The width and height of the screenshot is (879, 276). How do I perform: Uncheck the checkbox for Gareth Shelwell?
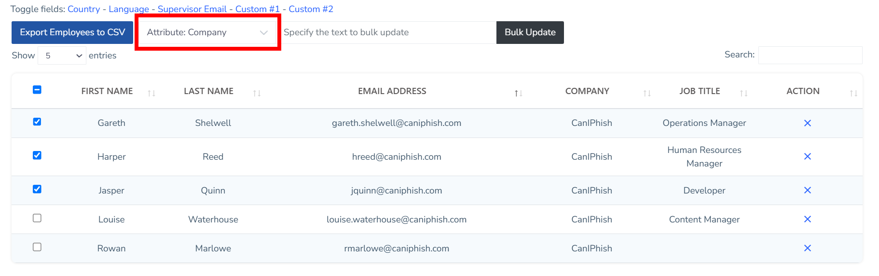37,122
